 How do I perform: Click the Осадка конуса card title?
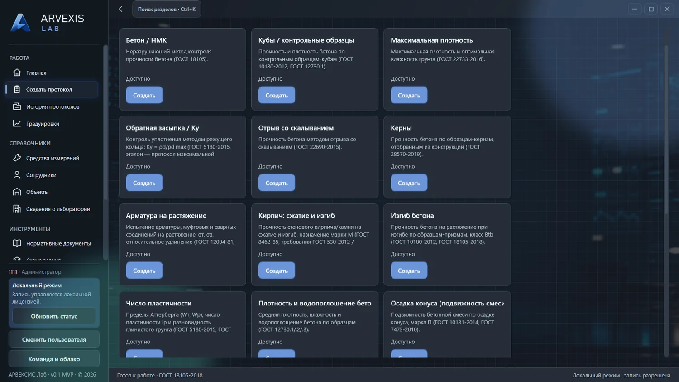447,303
